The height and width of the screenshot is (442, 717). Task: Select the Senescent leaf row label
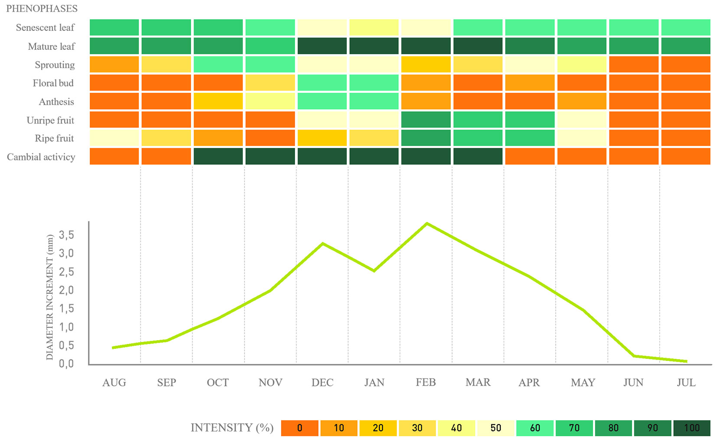(45, 28)
